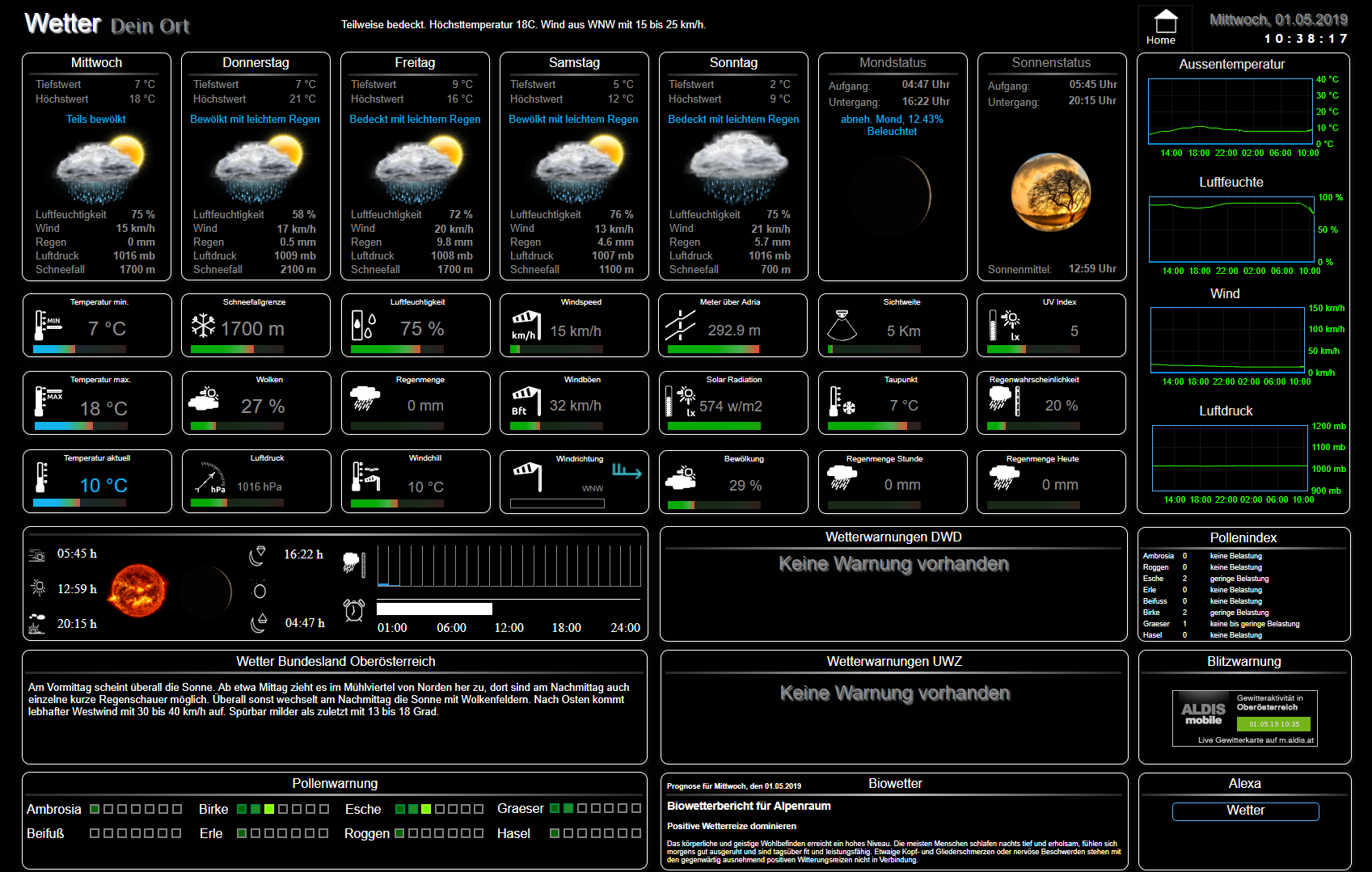Click the Temperatur aktuell thermometer icon
Viewport: 1372px width, 872px height.
coord(41,477)
